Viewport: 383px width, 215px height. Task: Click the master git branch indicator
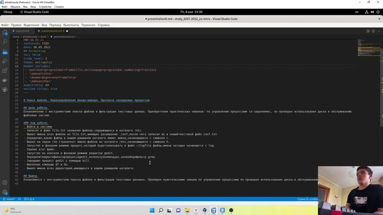tap(9, 199)
